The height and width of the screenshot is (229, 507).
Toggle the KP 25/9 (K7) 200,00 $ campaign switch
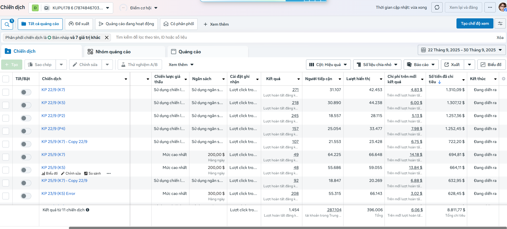26,157
